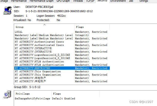Select This Organization row flagged Mandatory, Restricted
The height and width of the screenshot is (106, 157).
(x=62, y=75)
